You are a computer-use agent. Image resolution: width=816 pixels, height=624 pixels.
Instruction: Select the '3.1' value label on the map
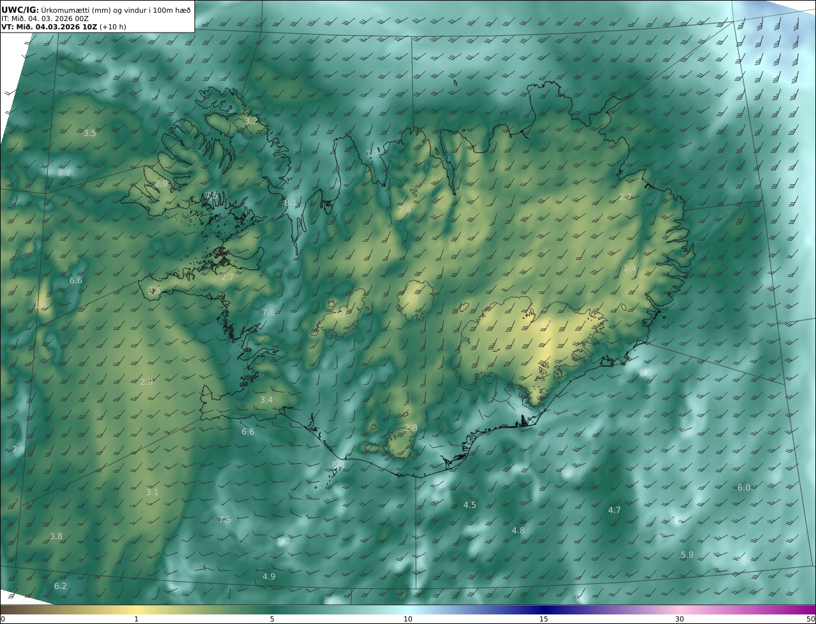tap(152, 493)
